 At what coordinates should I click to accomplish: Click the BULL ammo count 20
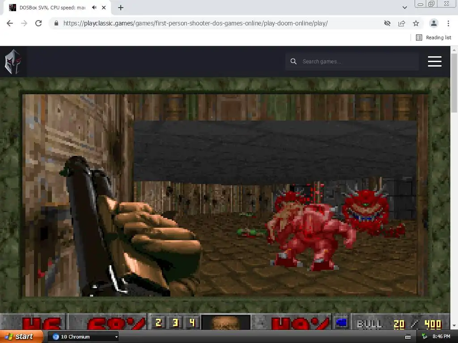[399, 324]
